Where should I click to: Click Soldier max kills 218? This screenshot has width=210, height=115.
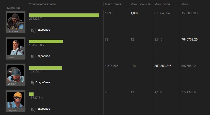tap(133, 66)
